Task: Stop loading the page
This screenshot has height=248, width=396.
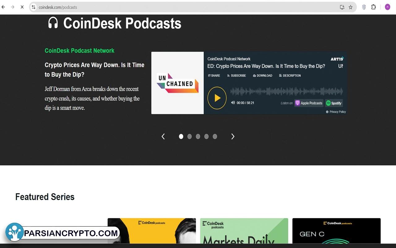Action: pos(22,7)
